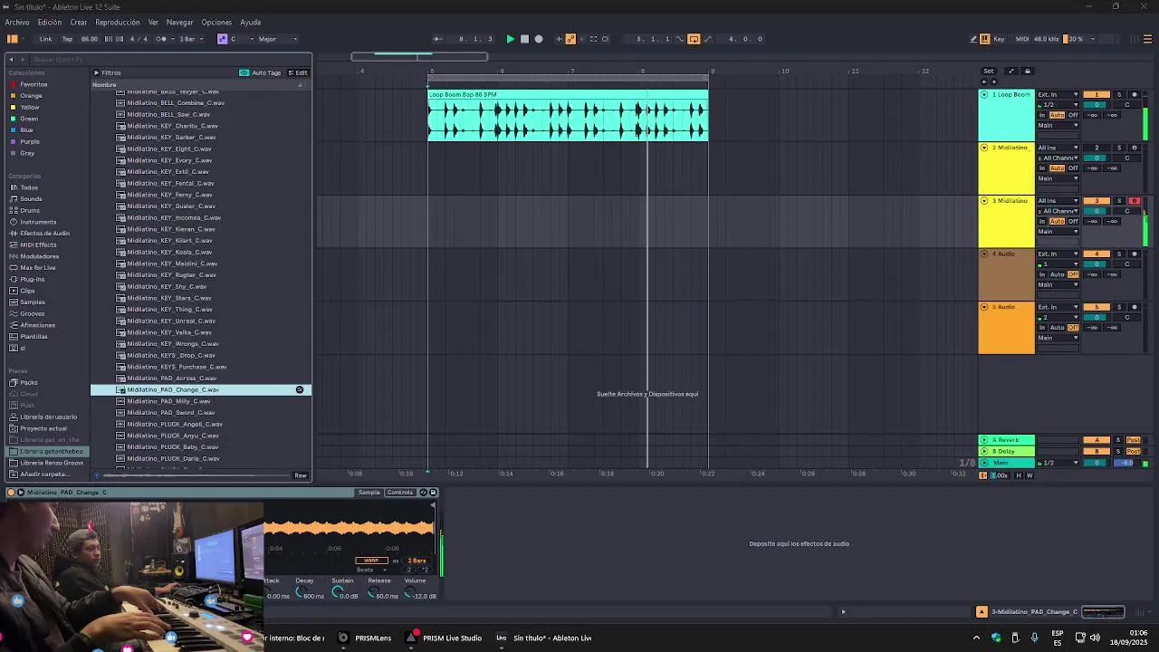Screen dimensions: 1159x652
Task: Open Main output dropdown on track 5
Action: click(x=1058, y=338)
